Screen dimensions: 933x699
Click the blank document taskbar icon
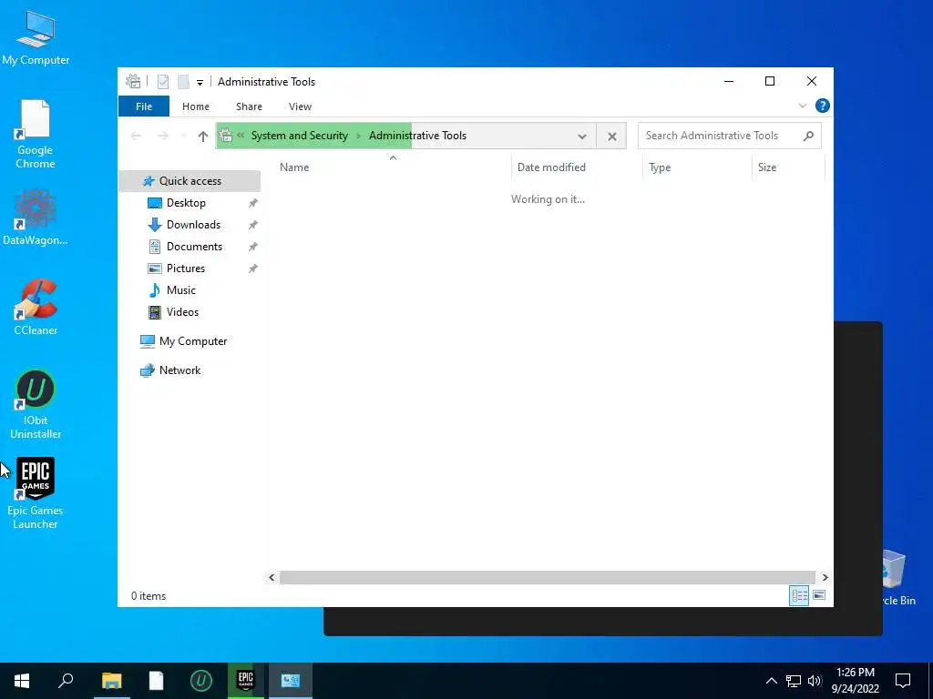[x=156, y=681]
